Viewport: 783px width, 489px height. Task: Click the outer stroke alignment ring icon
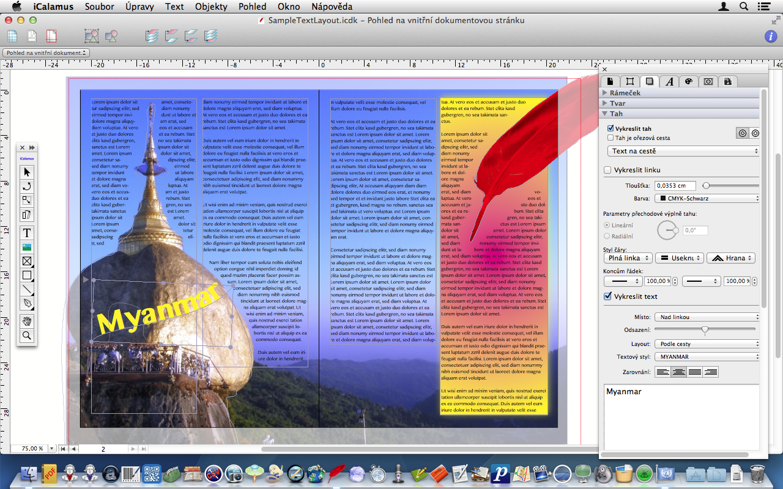[755, 133]
